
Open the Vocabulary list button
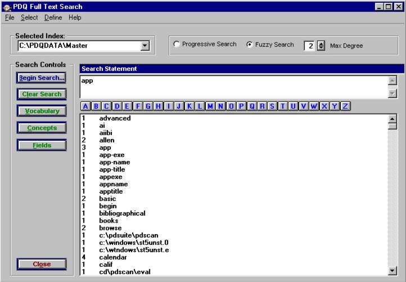click(42, 111)
